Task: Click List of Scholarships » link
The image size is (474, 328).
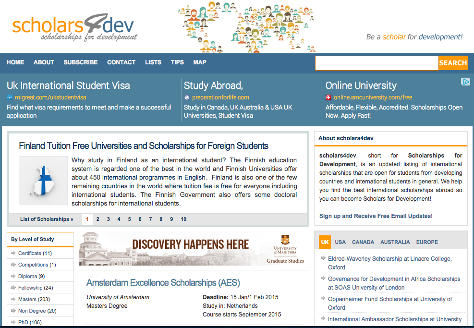Action: (x=47, y=219)
